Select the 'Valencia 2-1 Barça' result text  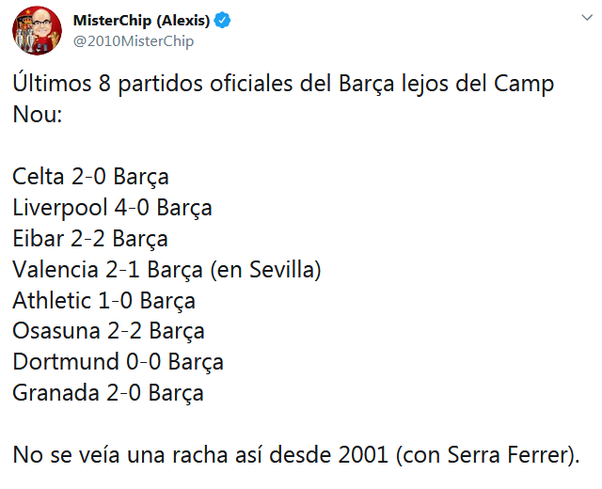click(107, 270)
